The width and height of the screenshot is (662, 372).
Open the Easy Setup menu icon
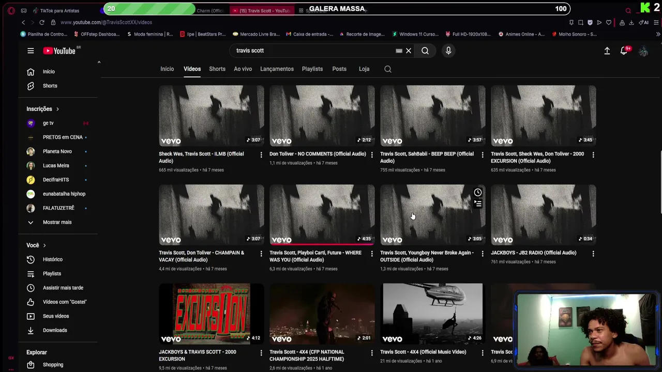(656, 23)
